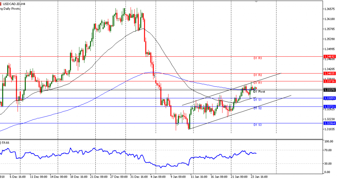Select the D1 R3 resistance label
The height and width of the screenshot is (180, 338).
coord(258,58)
